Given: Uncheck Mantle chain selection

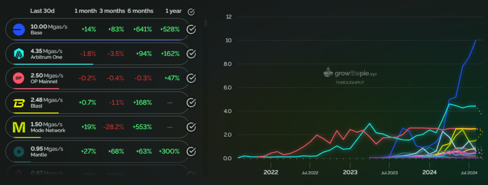Looking at the screenshot, I should point(191,151).
